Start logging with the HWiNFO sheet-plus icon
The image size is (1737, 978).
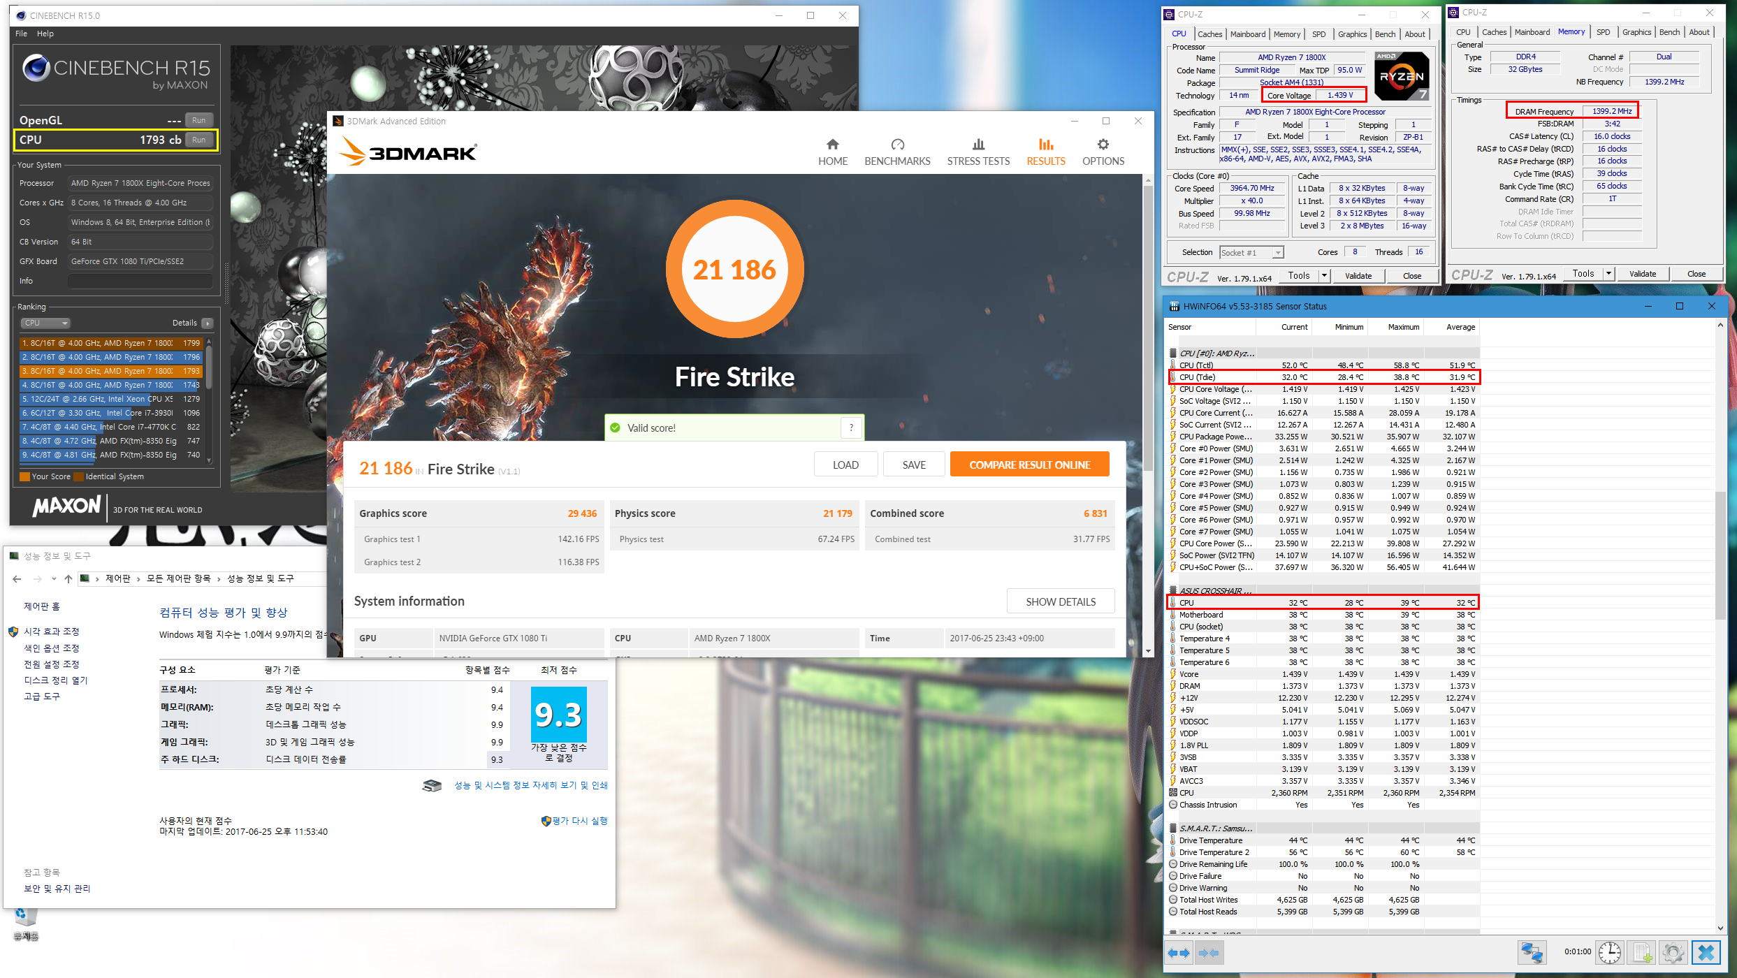click(1642, 953)
